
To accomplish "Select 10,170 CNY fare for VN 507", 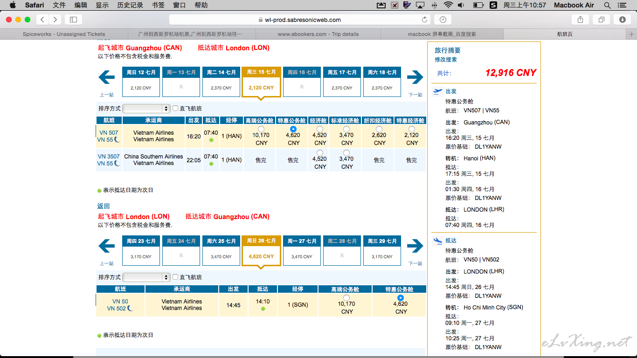I will coord(261,129).
